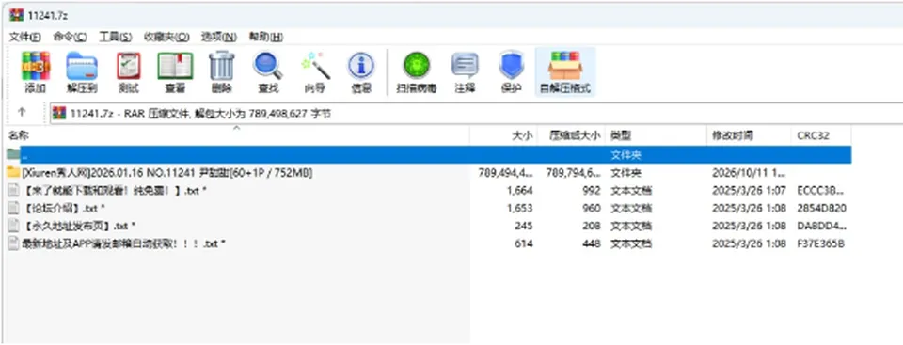Click the 添加 (Add) toolbar icon
This screenshot has width=903, height=345.
coord(36,72)
